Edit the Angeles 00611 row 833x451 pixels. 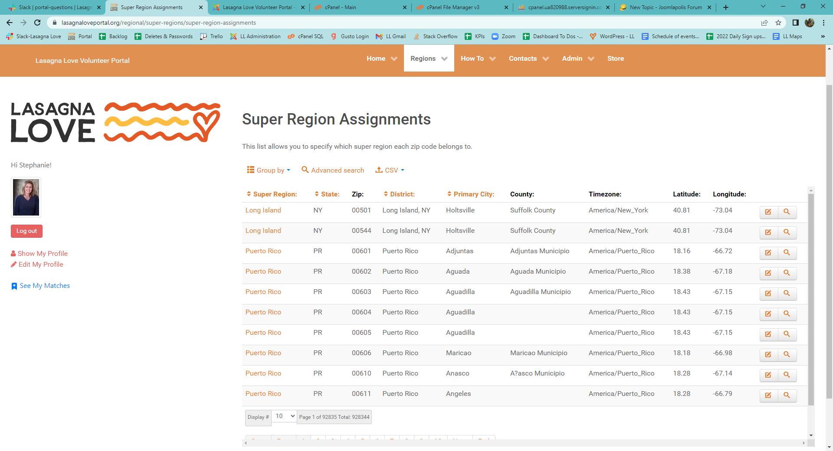tap(768, 395)
